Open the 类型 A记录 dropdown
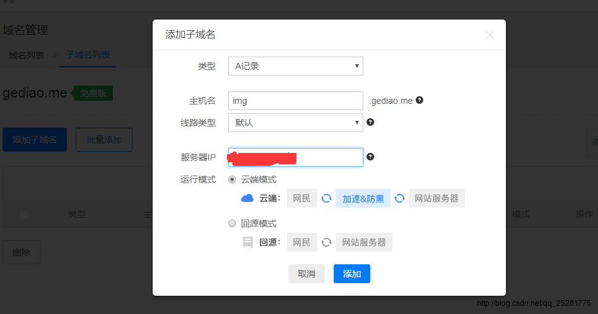The height and width of the screenshot is (314, 598). pos(295,65)
